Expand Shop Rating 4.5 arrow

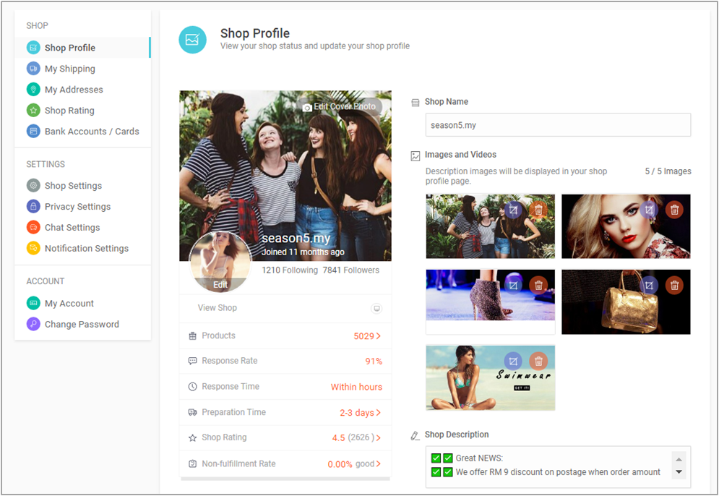tap(379, 437)
